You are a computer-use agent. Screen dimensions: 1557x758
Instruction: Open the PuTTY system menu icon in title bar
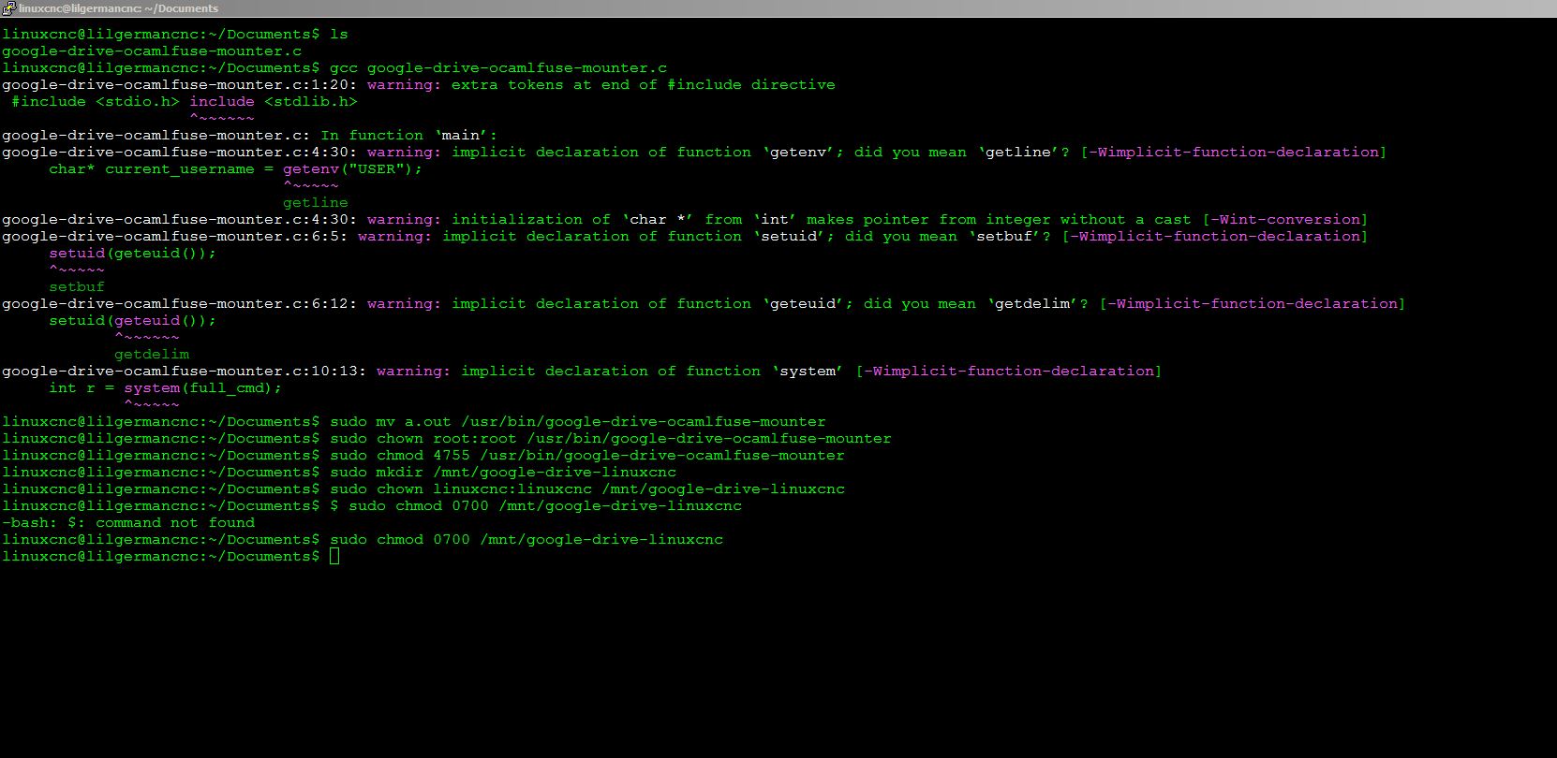8,7
